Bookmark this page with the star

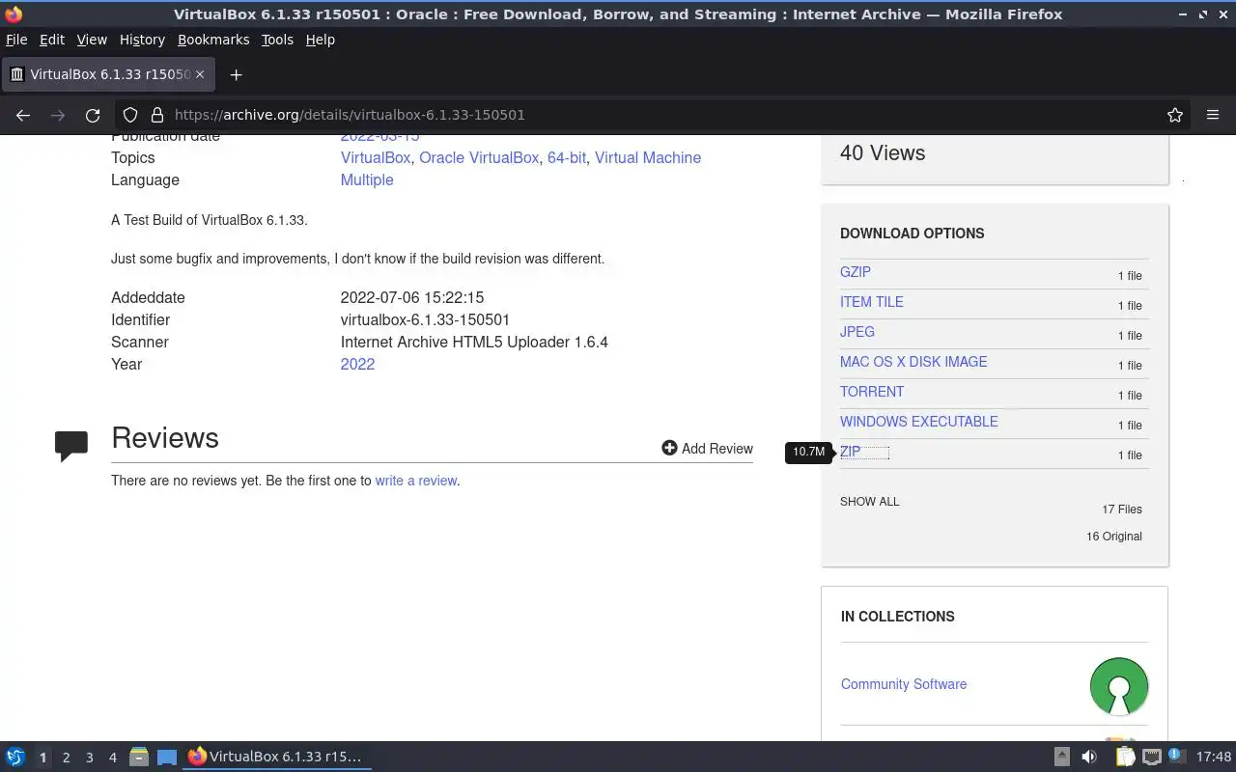click(1175, 115)
